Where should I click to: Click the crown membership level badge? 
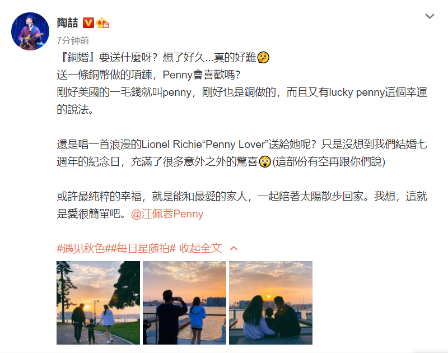coord(102,23)
